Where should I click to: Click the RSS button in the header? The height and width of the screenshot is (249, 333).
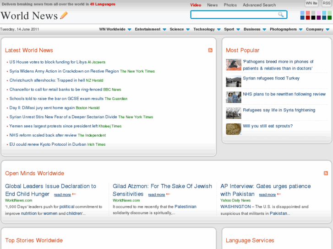(x=327, y=3)
